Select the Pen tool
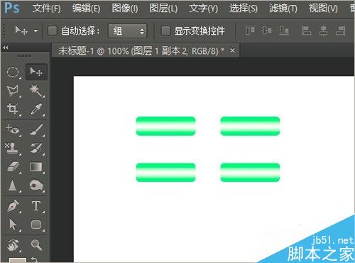355x263 pixels. 13,205
